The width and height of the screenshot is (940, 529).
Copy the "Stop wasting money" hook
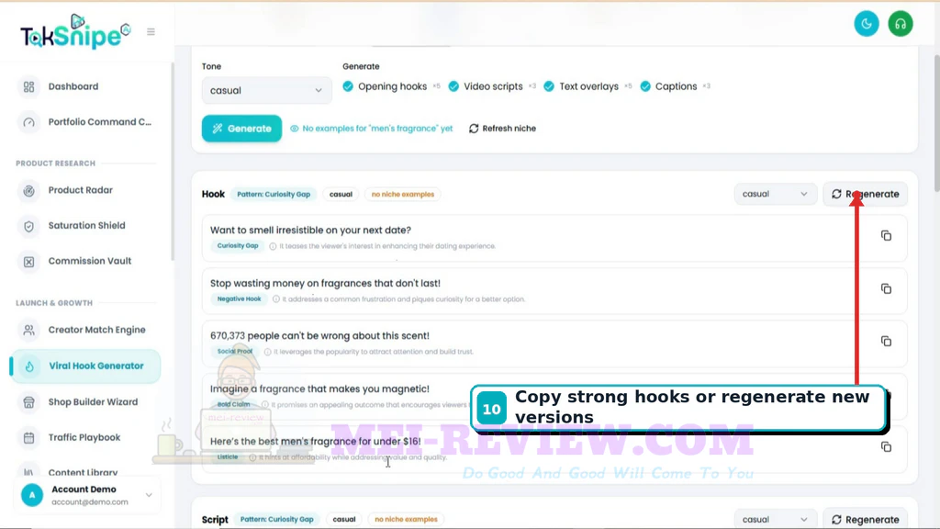(x=886, y=288)
